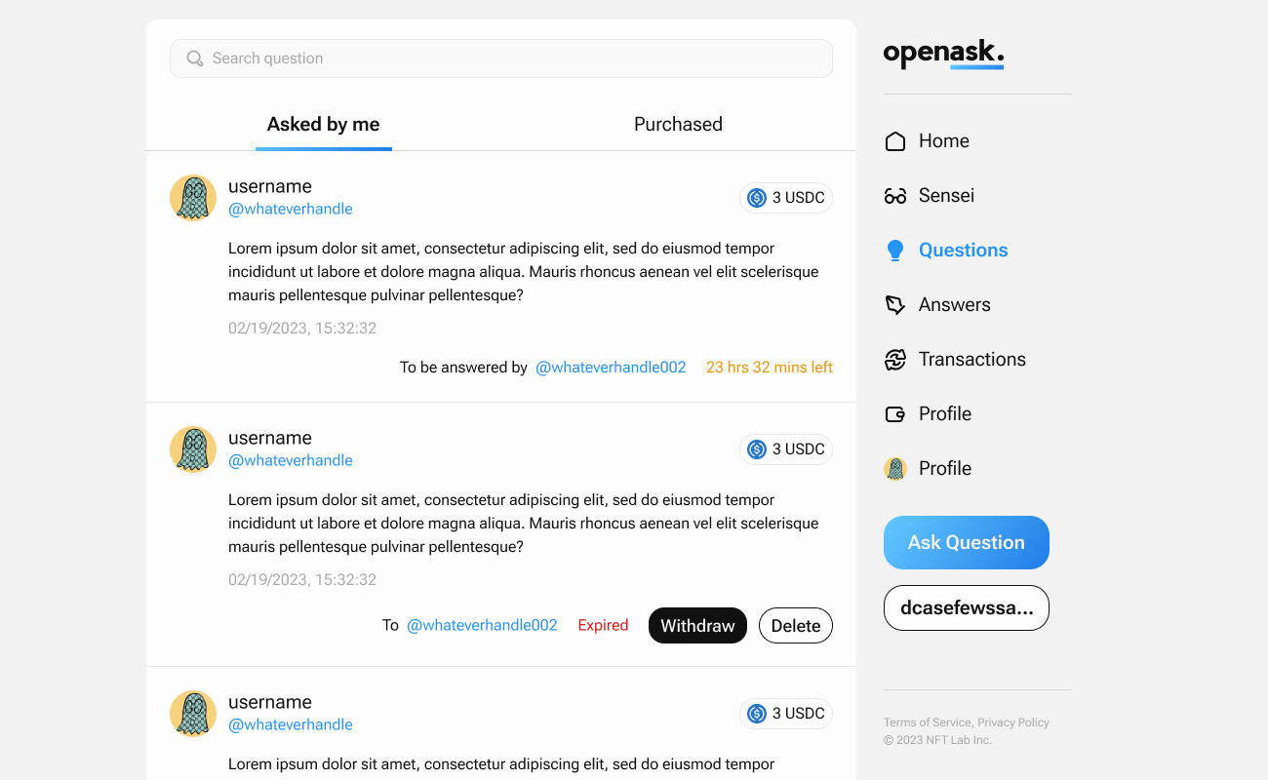Image resolution: width=1268 pixels, height=780 pixels.
Task: Switch to the Purchased tab
Action: click(x=677, y=124)
